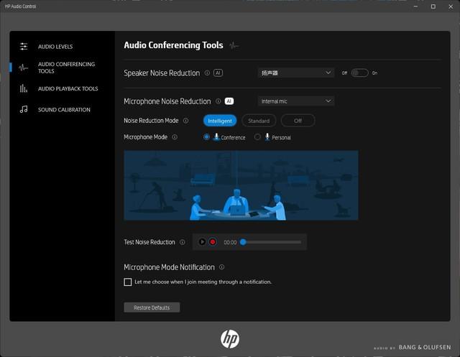This screenshot has height=357, width=460.
Task: Start recording the noise reduction test
Action: [x=213, y=242]
